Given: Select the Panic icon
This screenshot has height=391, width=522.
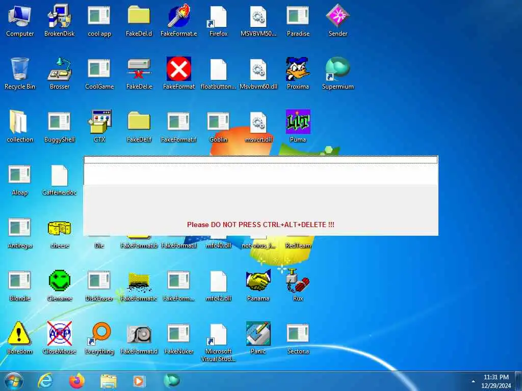Looking at the screenshot, I should click(x=258, y=333).
